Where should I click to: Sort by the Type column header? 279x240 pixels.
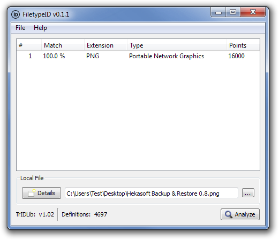pyautogui.click(x=177, y=45)
